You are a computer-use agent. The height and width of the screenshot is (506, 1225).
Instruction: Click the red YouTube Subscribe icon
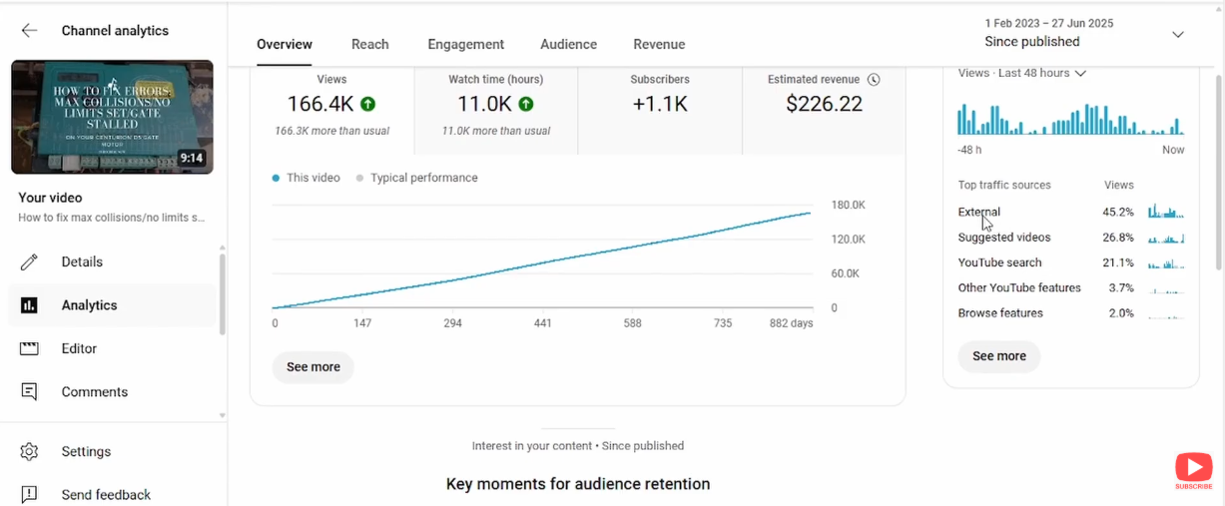coord(1193,468)
